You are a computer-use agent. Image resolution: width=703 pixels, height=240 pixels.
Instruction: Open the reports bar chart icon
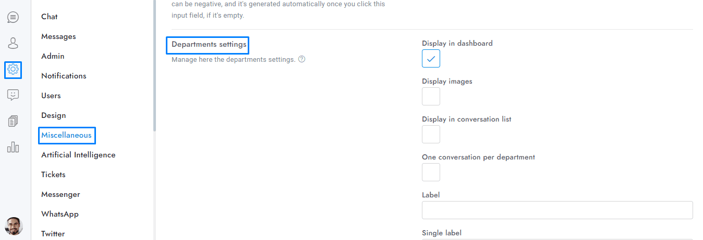pyautogui.click(x=13, y=148)
